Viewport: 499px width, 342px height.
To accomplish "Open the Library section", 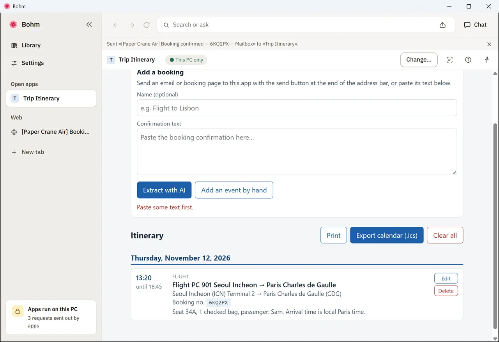I will pos(51,45).
